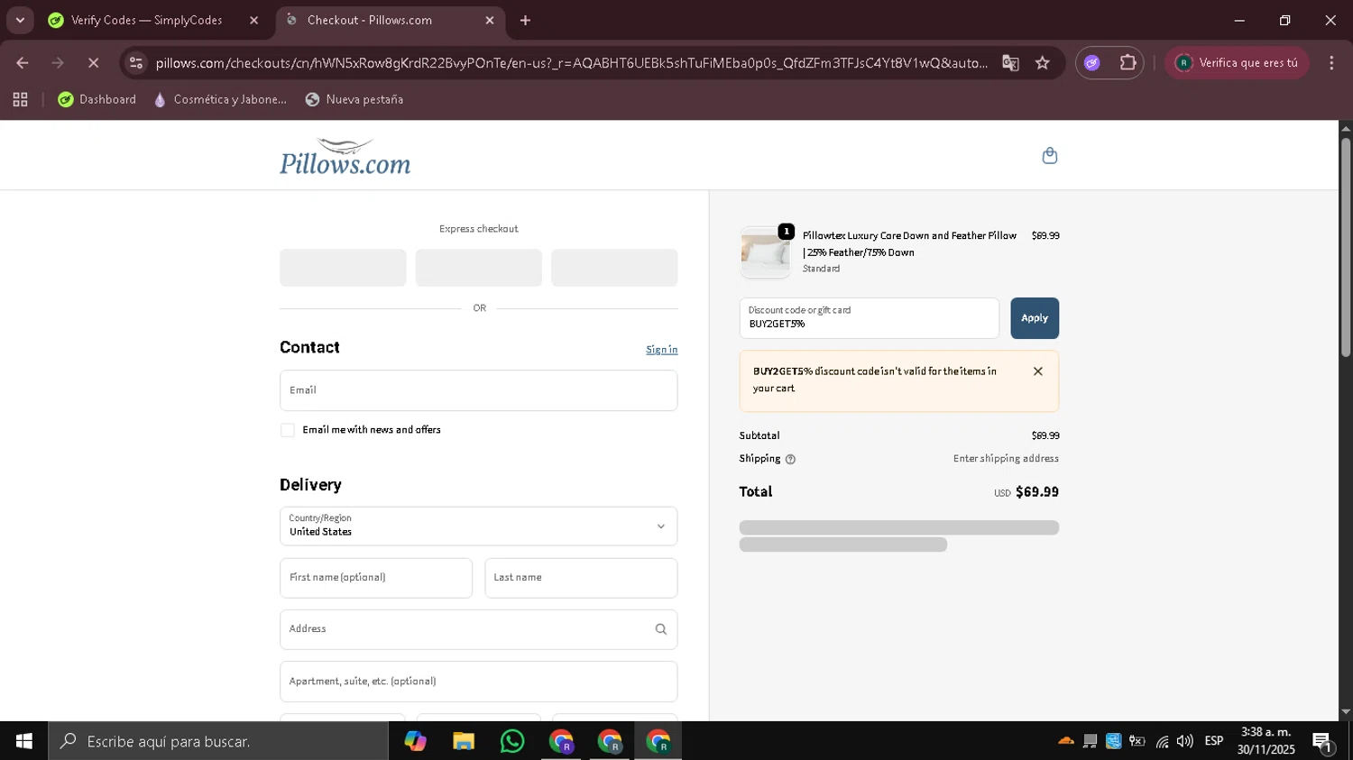Screen dimensions: 1353x760
Task: Click the browser forward arrow
Action: click(58, 63)
